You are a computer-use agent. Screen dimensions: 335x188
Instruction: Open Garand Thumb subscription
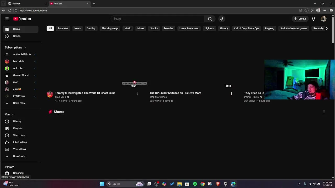[x=21, y=75]
